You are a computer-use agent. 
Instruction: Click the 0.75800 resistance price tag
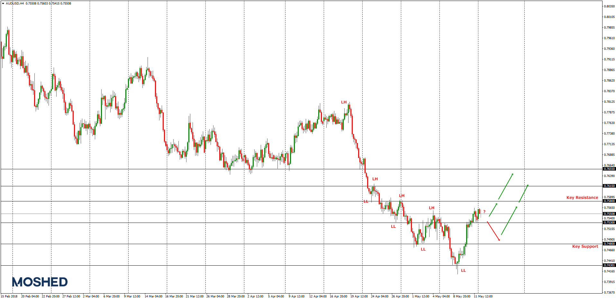[x=609, y=201]
